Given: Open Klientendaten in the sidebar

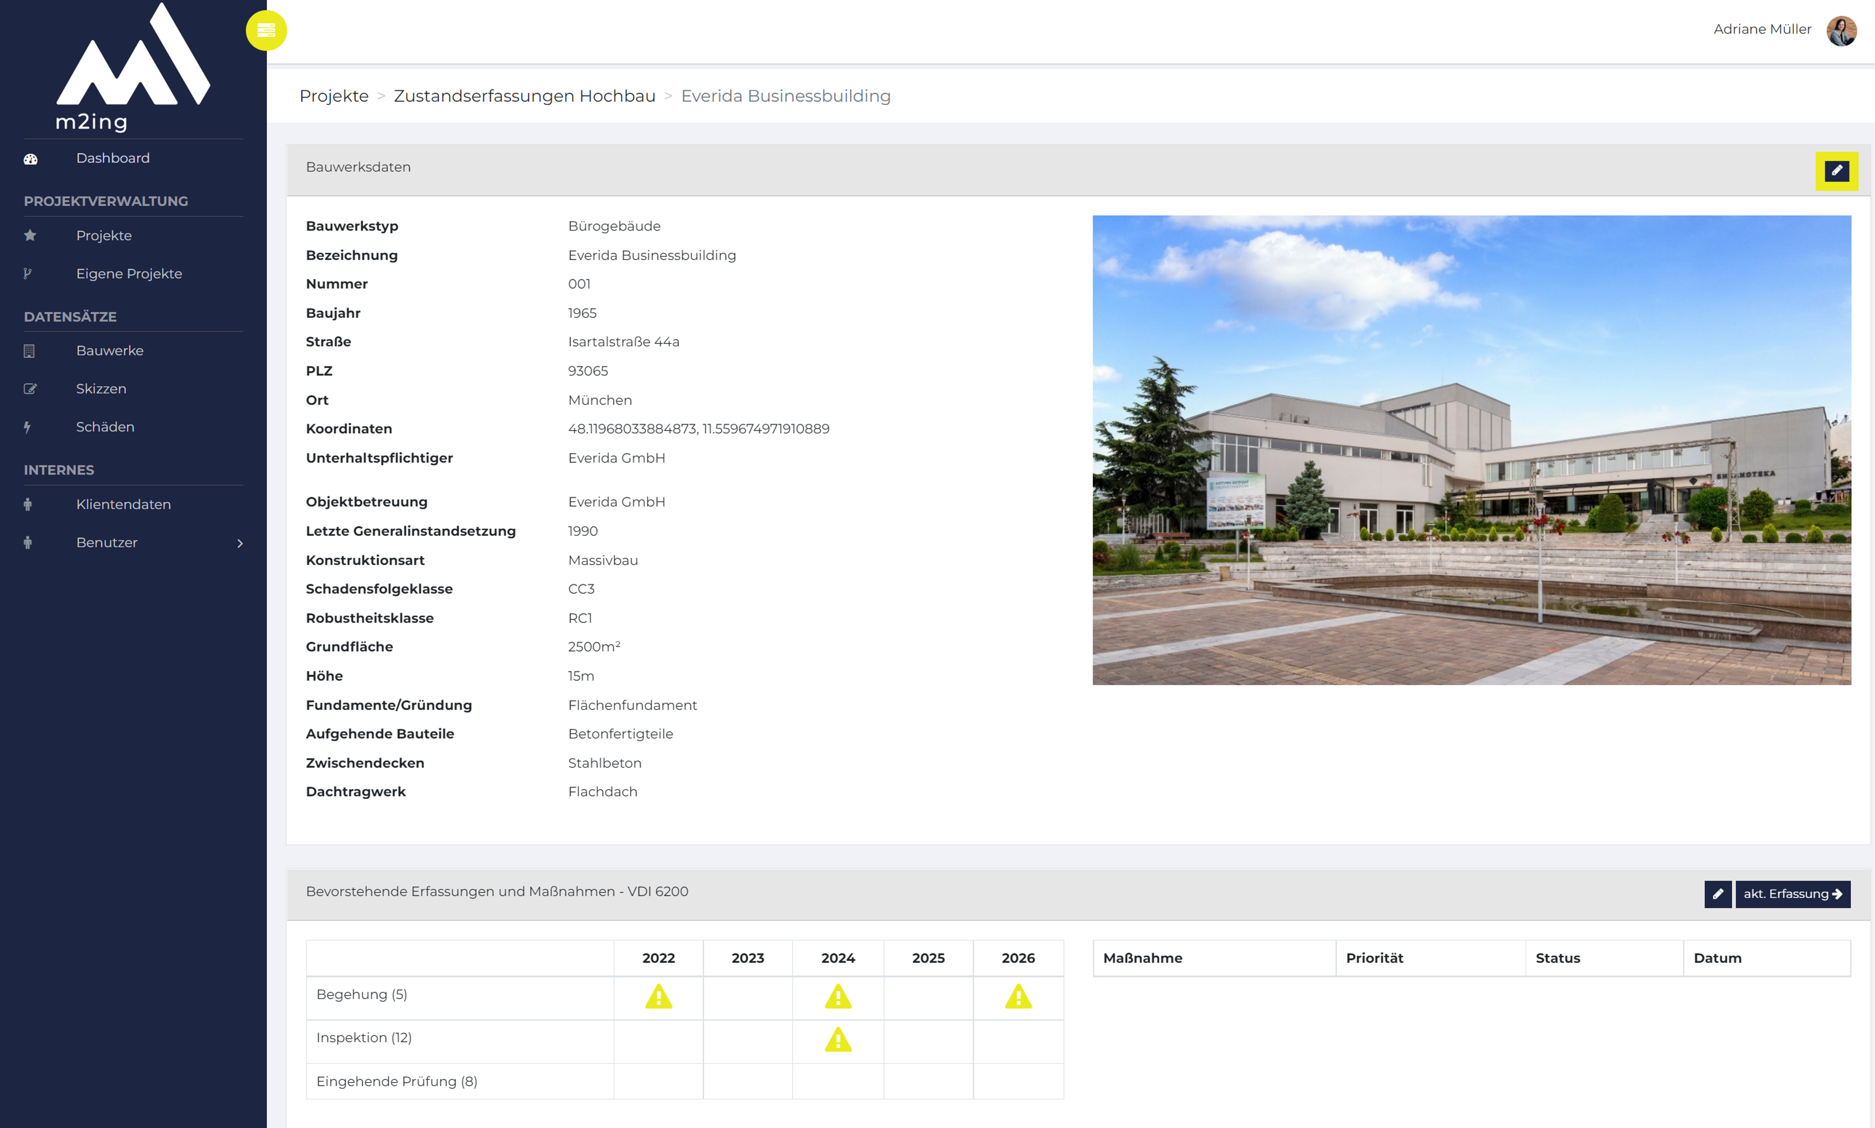Looking at the screenshot, I should (x=123, y=505).
